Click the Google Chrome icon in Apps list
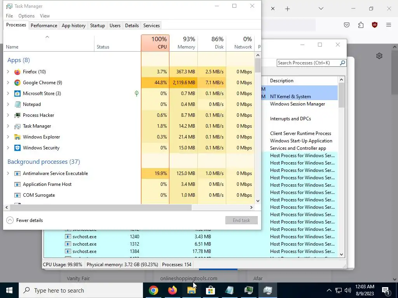Image resolution: width=398 pixels, height=298 pixels. [x=17, y=83]
